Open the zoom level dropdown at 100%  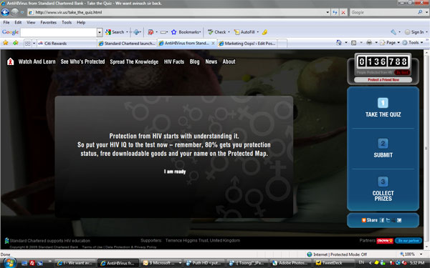421,254
